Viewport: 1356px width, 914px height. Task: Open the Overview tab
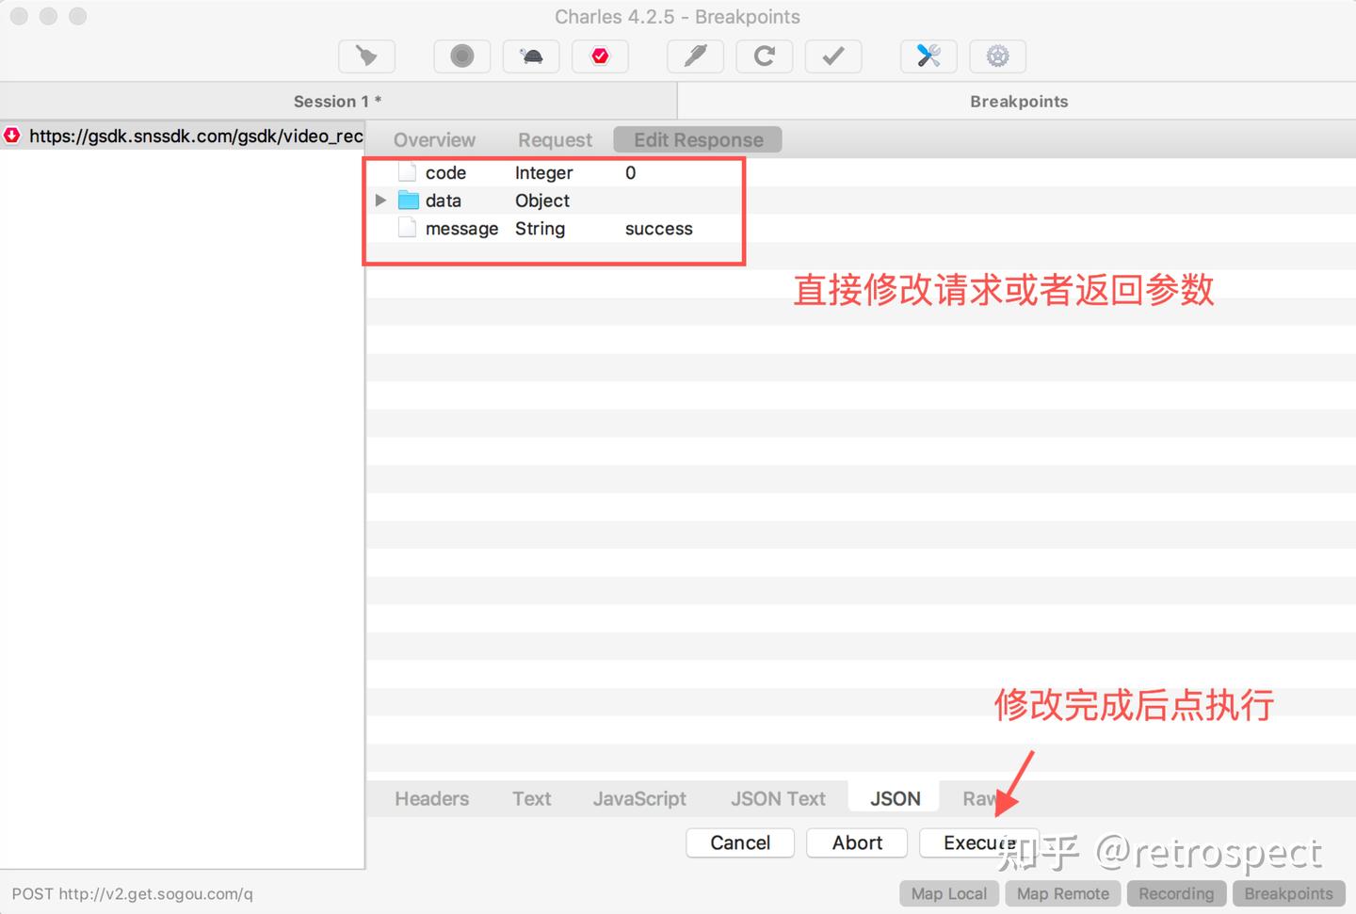tap(434, 140)
